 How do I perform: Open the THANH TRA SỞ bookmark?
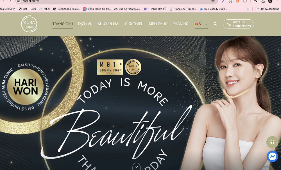tap(155, 9)
